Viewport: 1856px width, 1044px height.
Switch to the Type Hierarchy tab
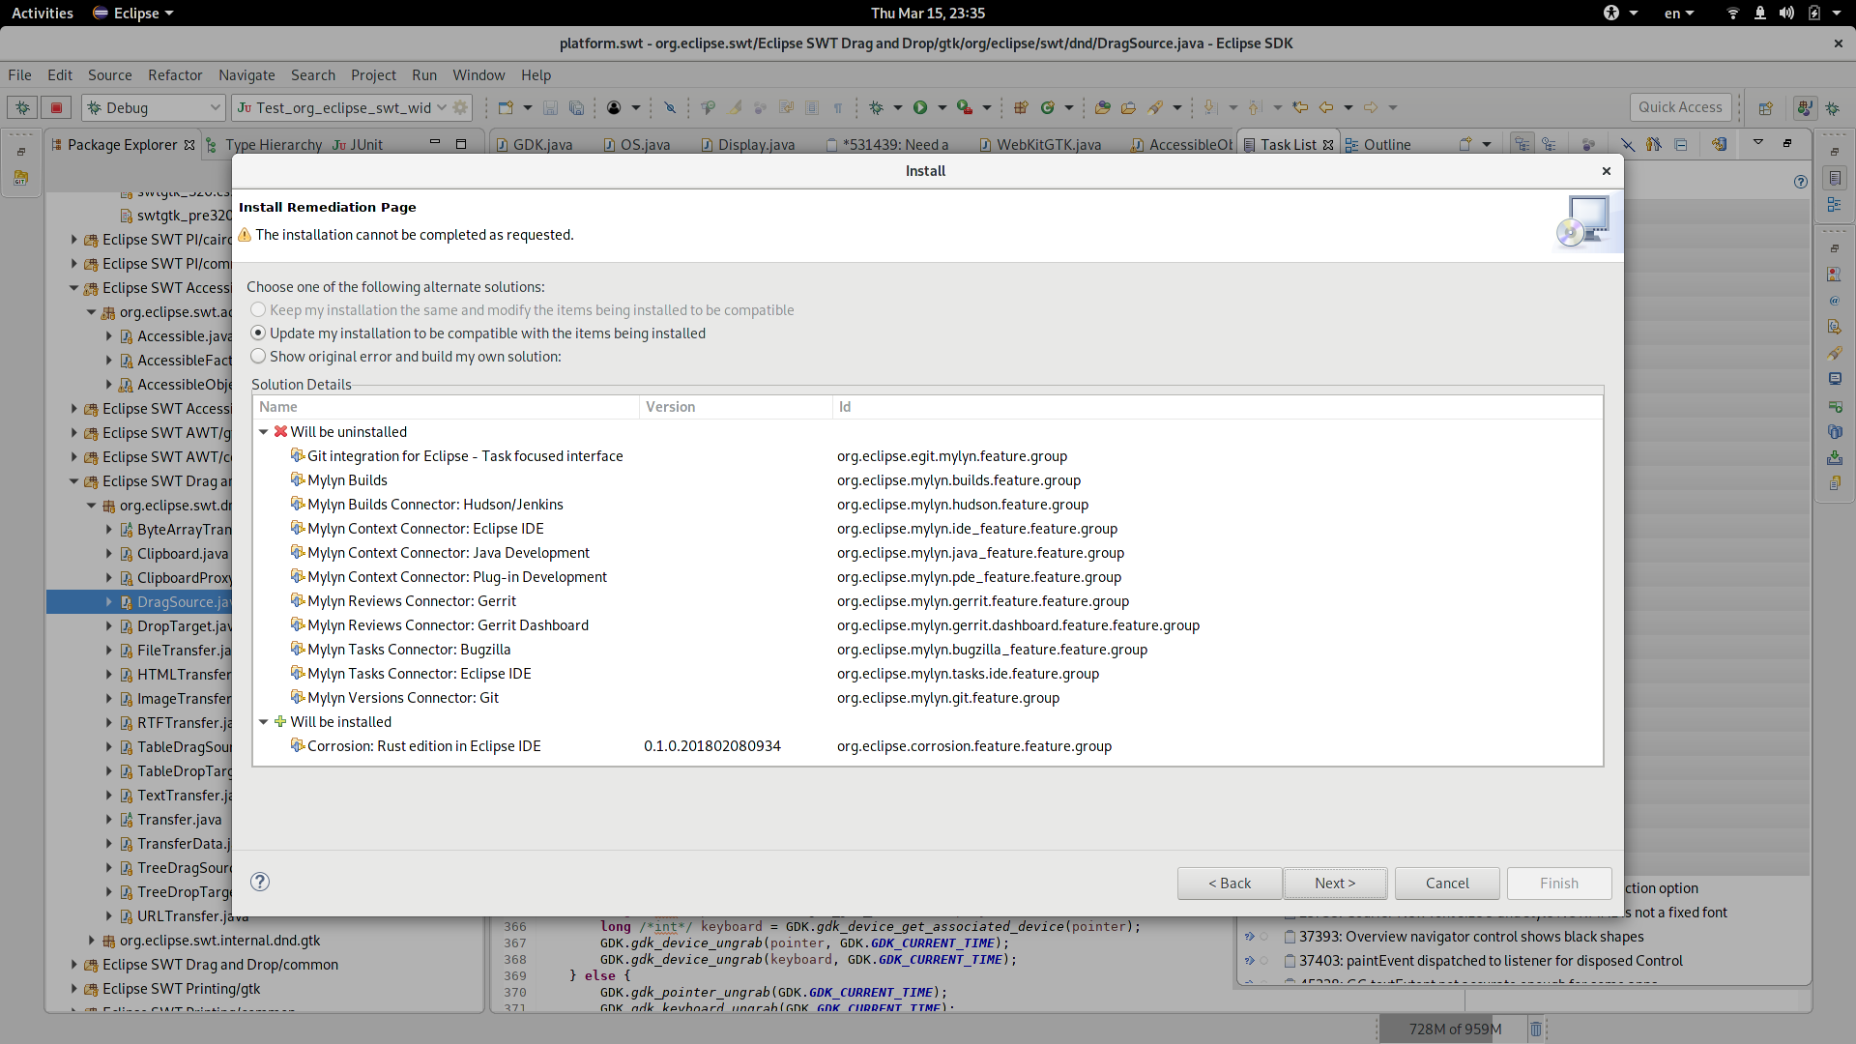[x=264, y=144]
